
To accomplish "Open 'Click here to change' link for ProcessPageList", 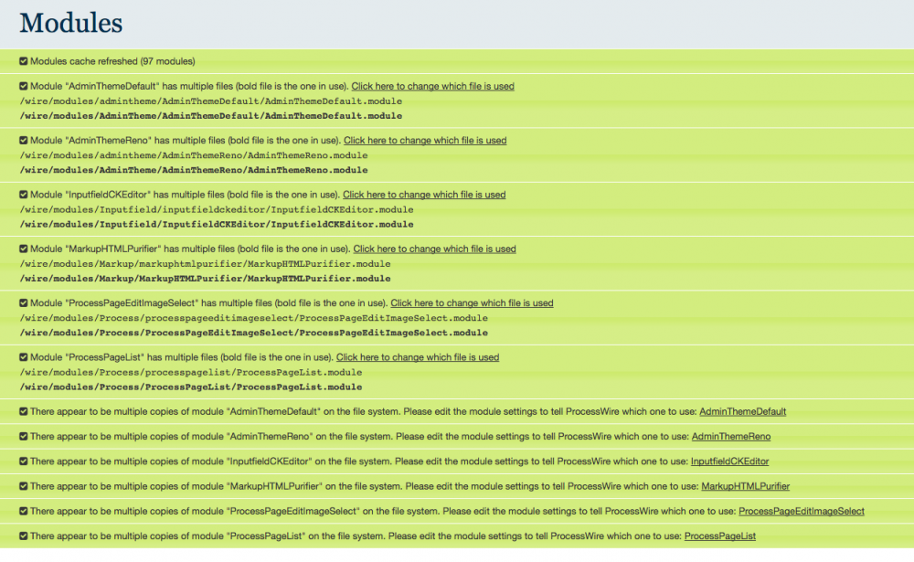I will [418, 357].
